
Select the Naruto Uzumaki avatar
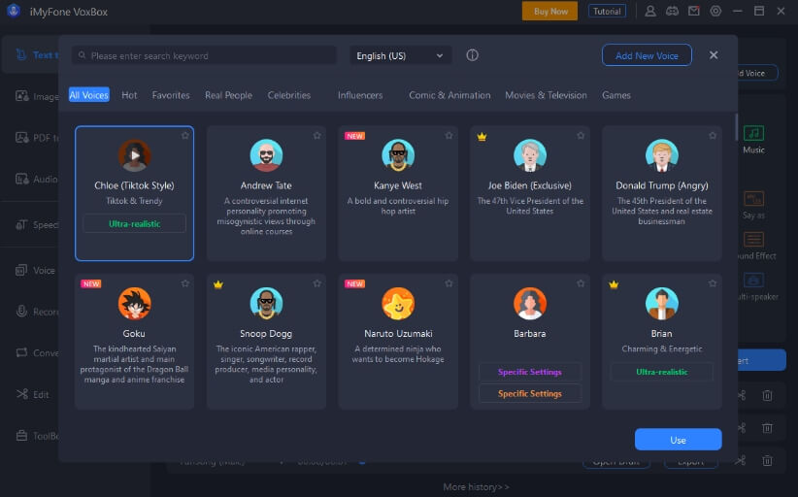[398, 303]
